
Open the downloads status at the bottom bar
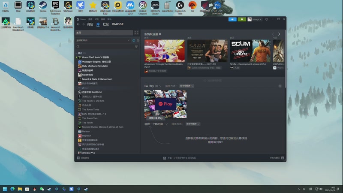click(x=179, y=158)
